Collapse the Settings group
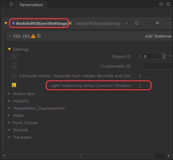Viewport: 173px width, 160px height. click(9, 49)
